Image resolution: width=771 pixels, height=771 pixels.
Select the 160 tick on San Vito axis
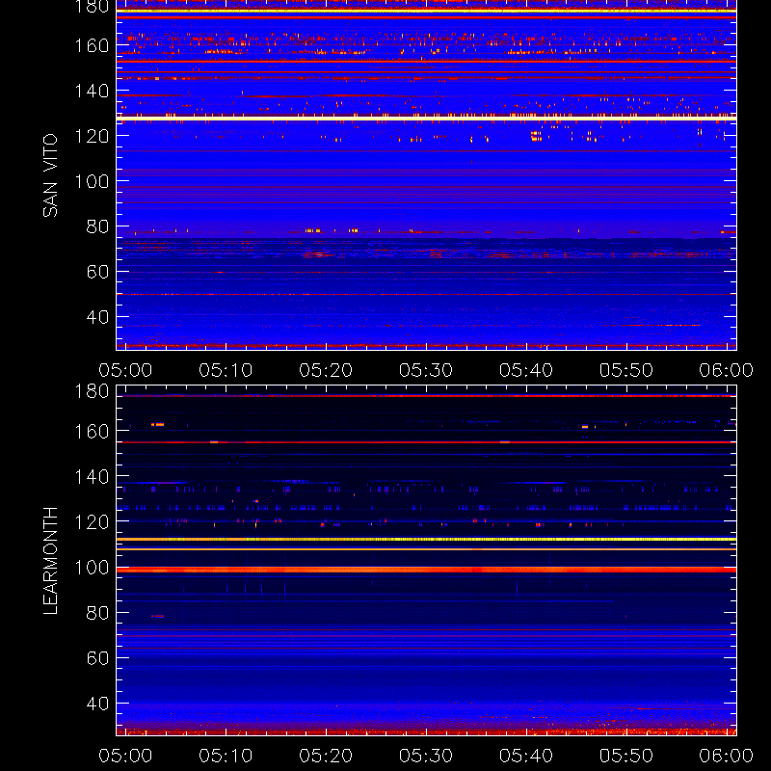tap(92, 45)
